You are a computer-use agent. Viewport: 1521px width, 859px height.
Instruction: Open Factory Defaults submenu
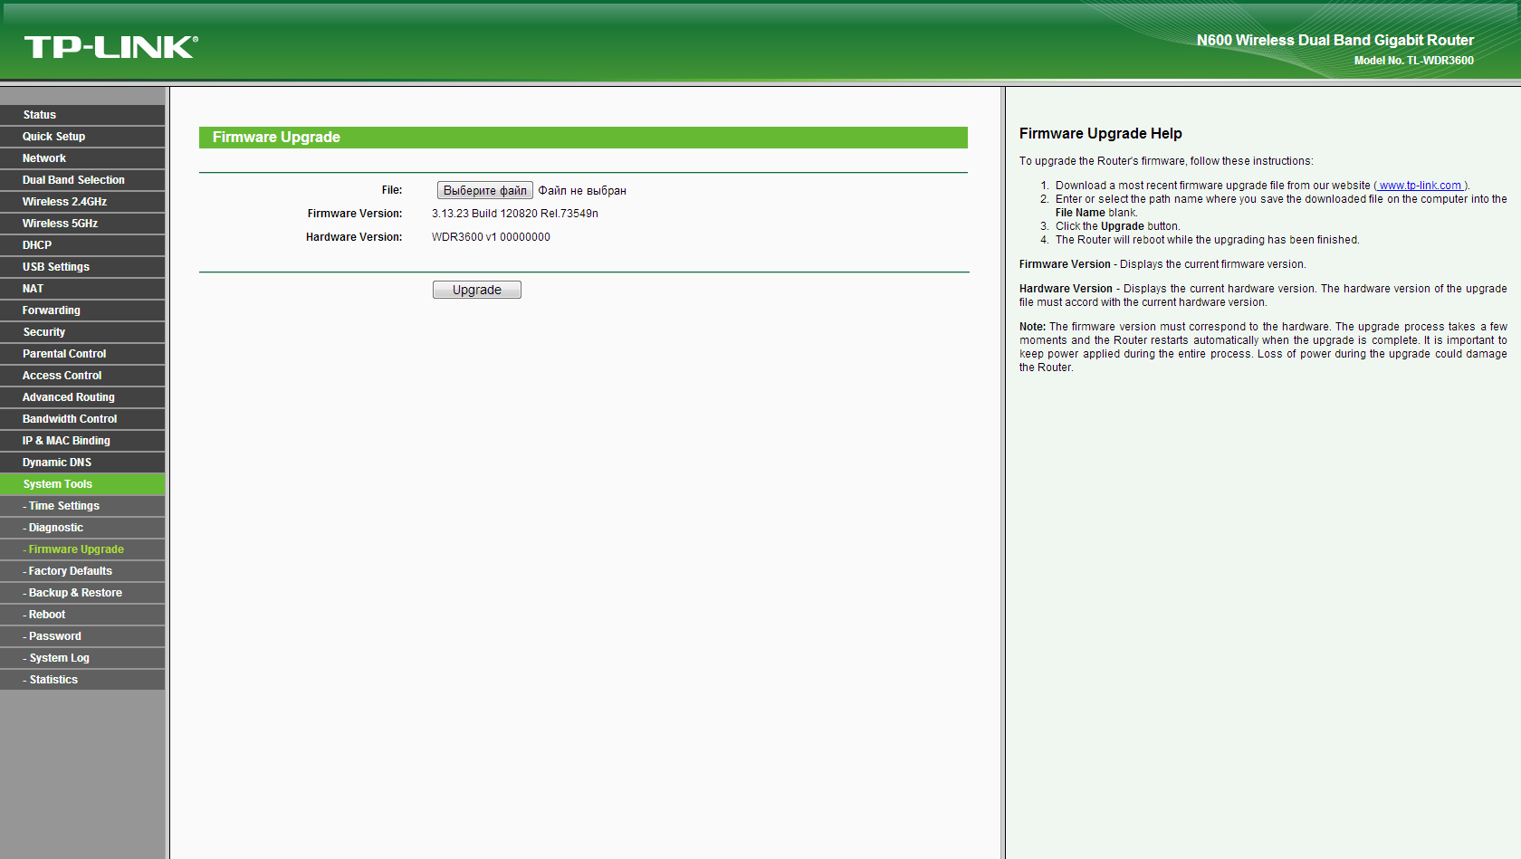coord(82,571)
